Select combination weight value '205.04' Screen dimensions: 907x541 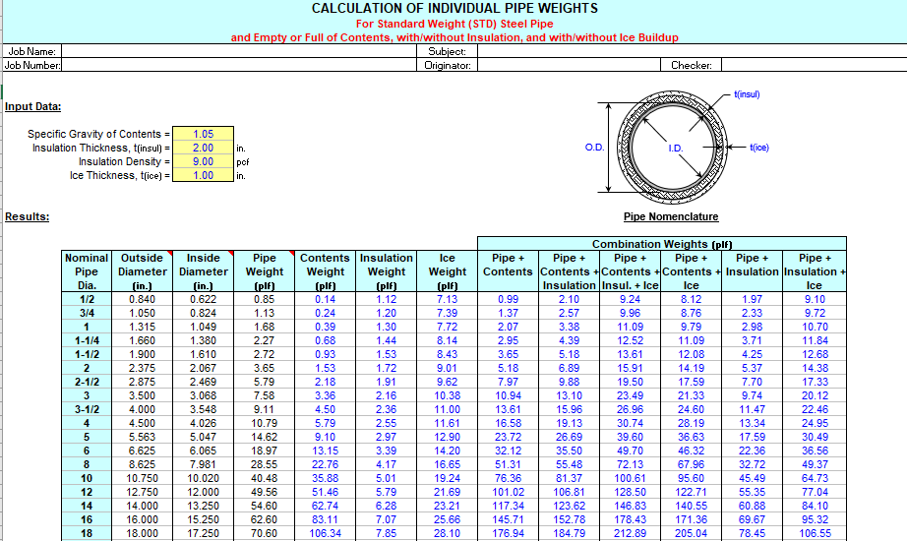coord(692,533)
